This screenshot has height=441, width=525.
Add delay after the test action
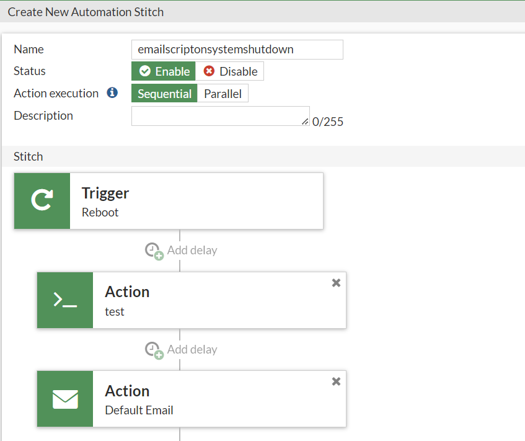coord(192,350)
